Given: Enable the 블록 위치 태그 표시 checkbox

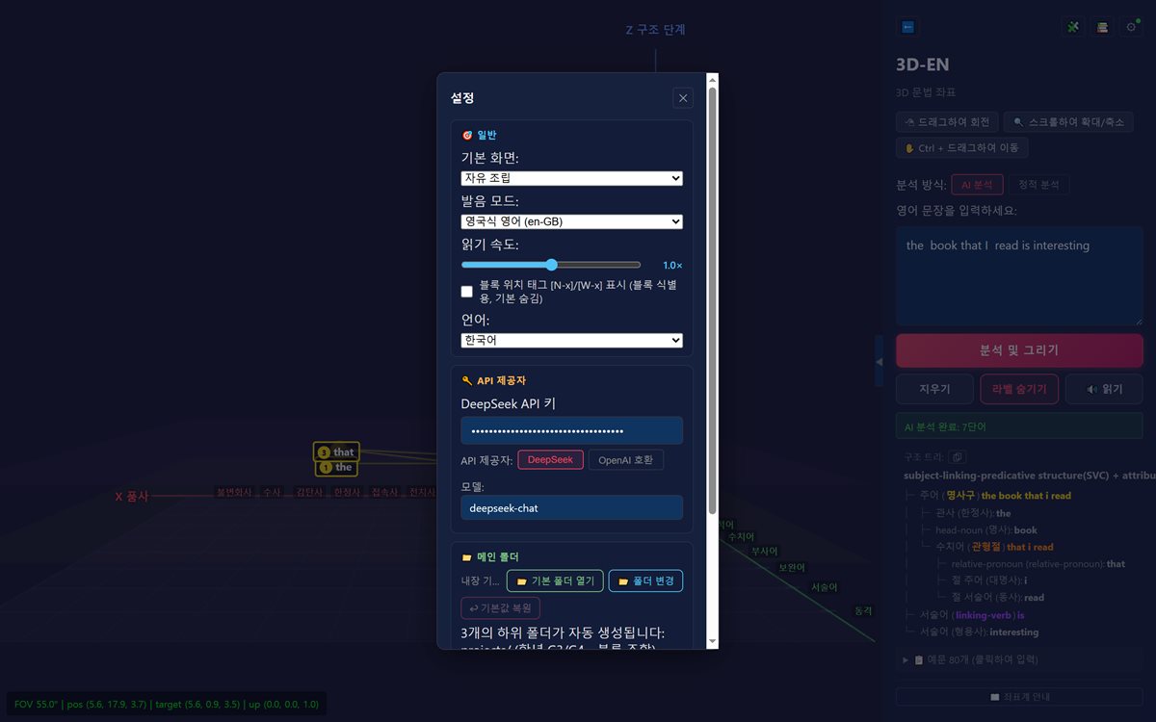Looking at the screenshot, I should click(467, 292).
